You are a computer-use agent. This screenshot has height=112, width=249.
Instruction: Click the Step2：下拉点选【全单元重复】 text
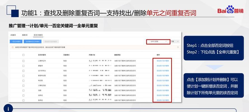213,52
